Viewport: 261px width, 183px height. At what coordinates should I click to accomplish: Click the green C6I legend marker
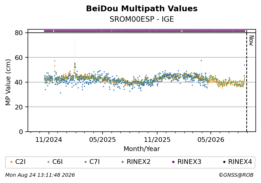tap(48, 162)
